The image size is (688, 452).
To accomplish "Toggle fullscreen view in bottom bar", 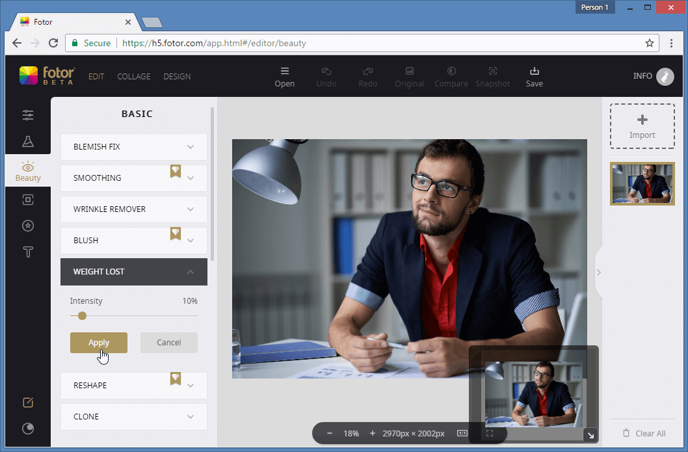I will click(x=490, y=433).
